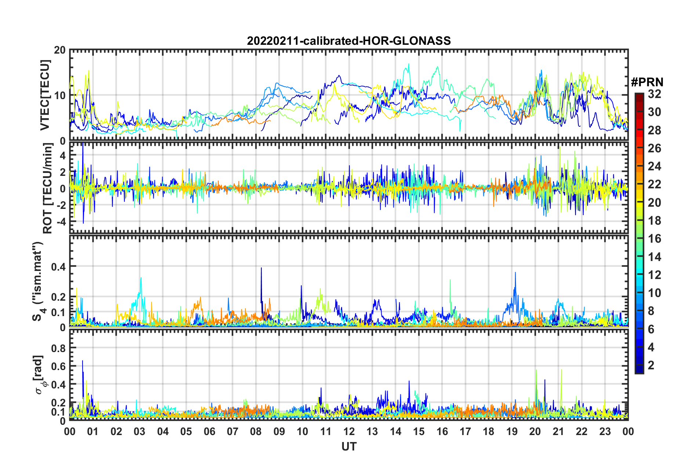Click x-axis tick label 07

point(233,431)
